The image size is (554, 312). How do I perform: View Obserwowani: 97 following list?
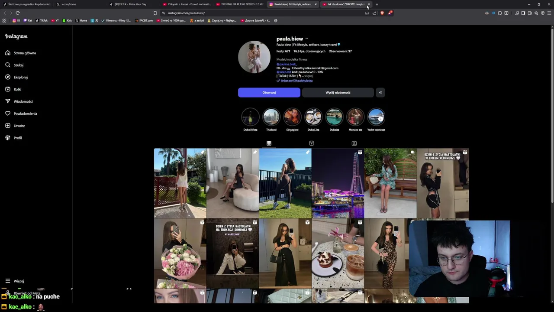click(340, 51)
